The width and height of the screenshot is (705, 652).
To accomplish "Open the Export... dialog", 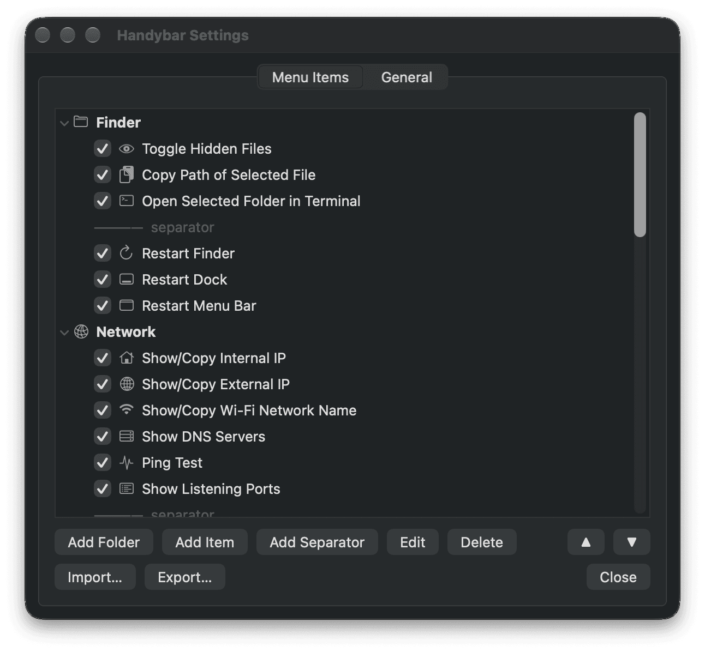I will [185, 577].
